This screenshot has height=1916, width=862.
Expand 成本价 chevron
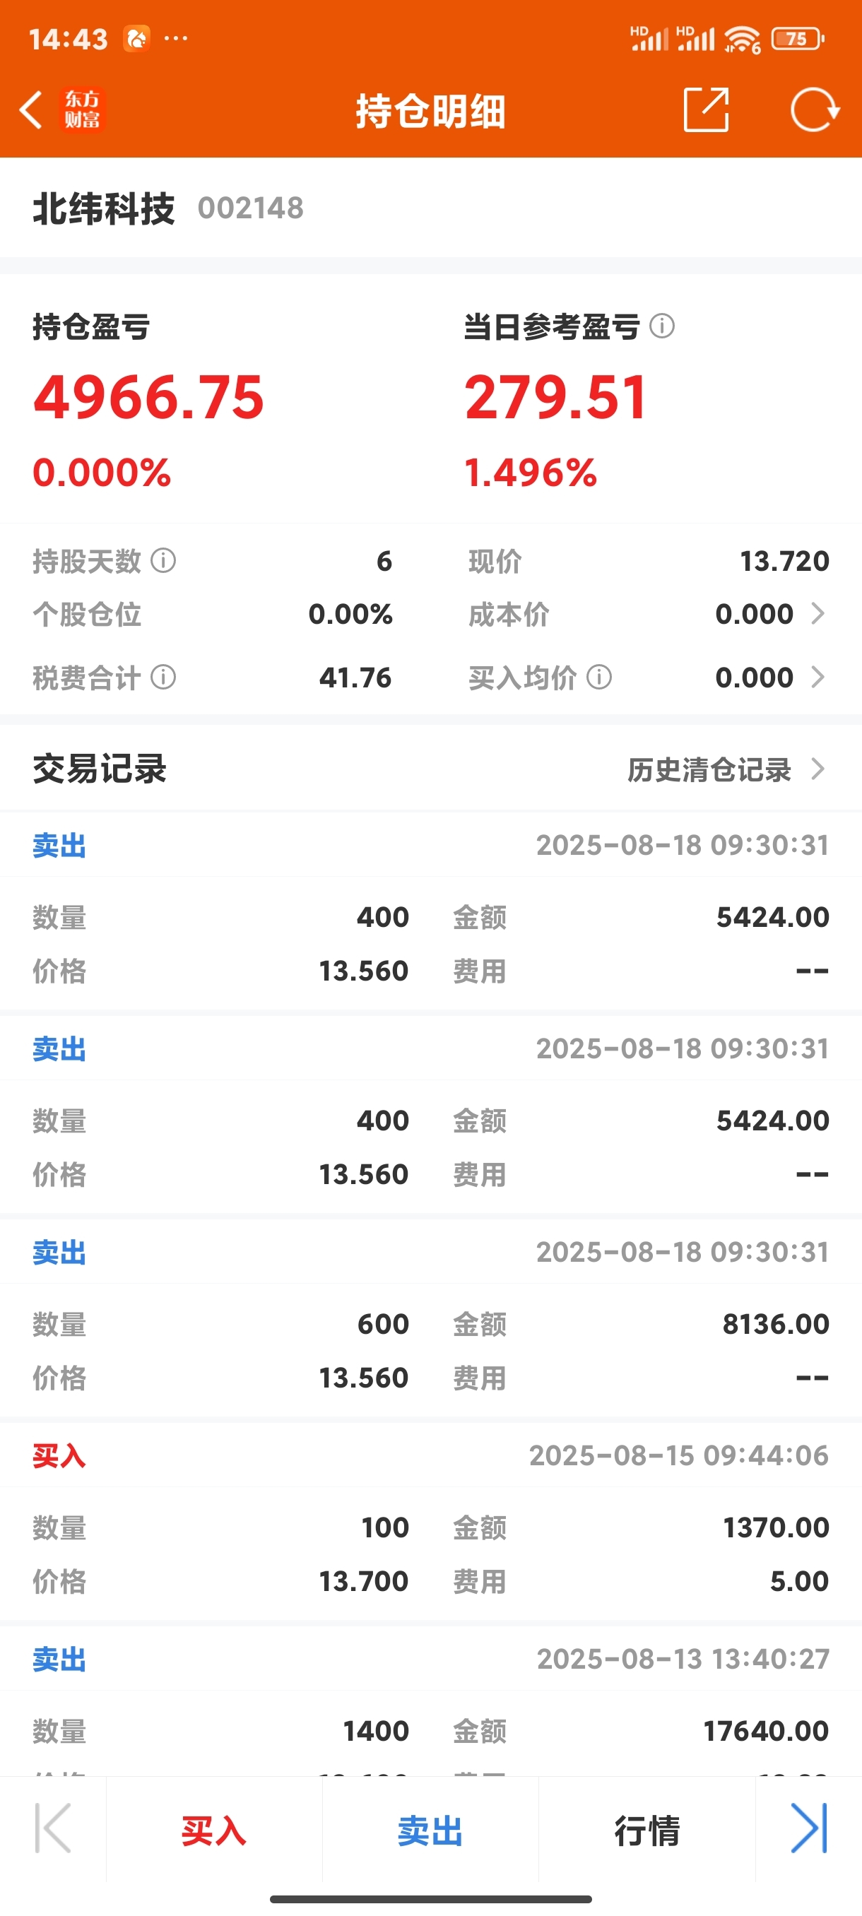pyautogui.click(x=817, y=614)
